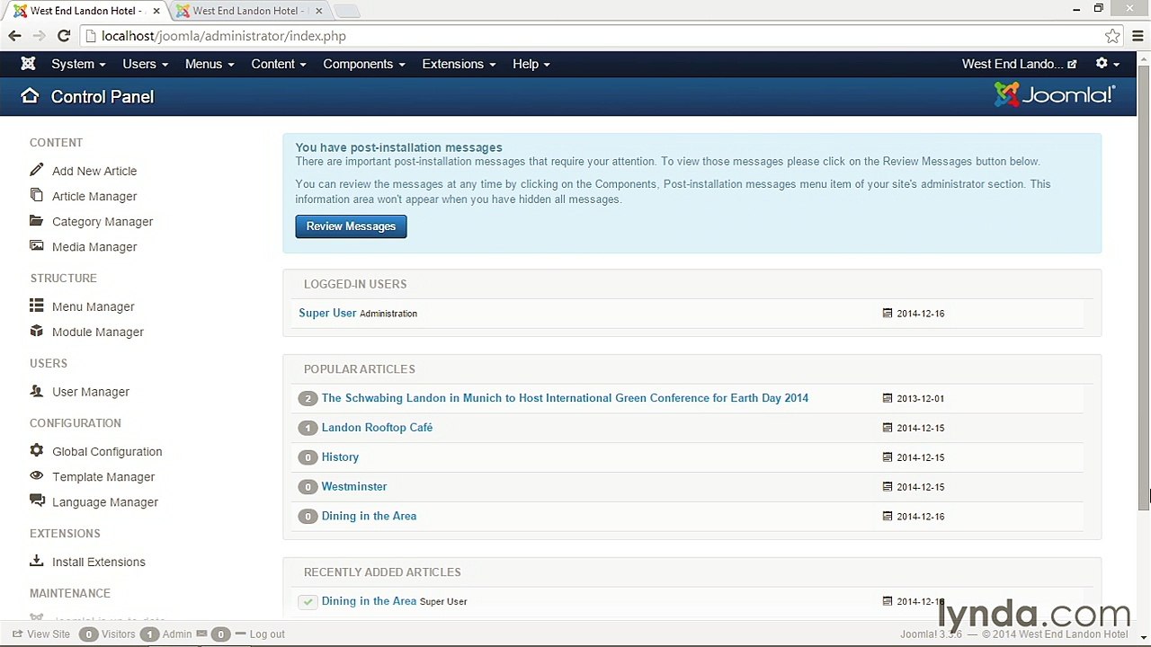
Task: Click the hit count badge beside The Schwabing Landon article
Action: 308,398
